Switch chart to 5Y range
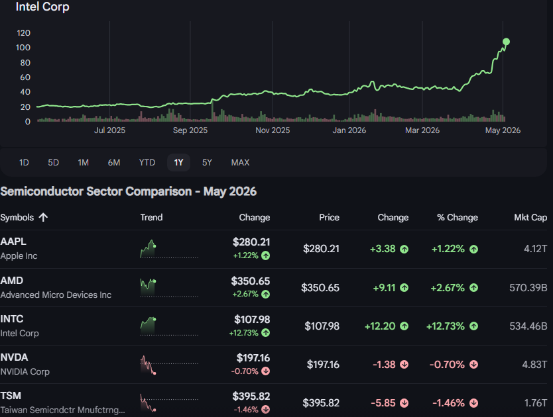 tap(207, 162)
